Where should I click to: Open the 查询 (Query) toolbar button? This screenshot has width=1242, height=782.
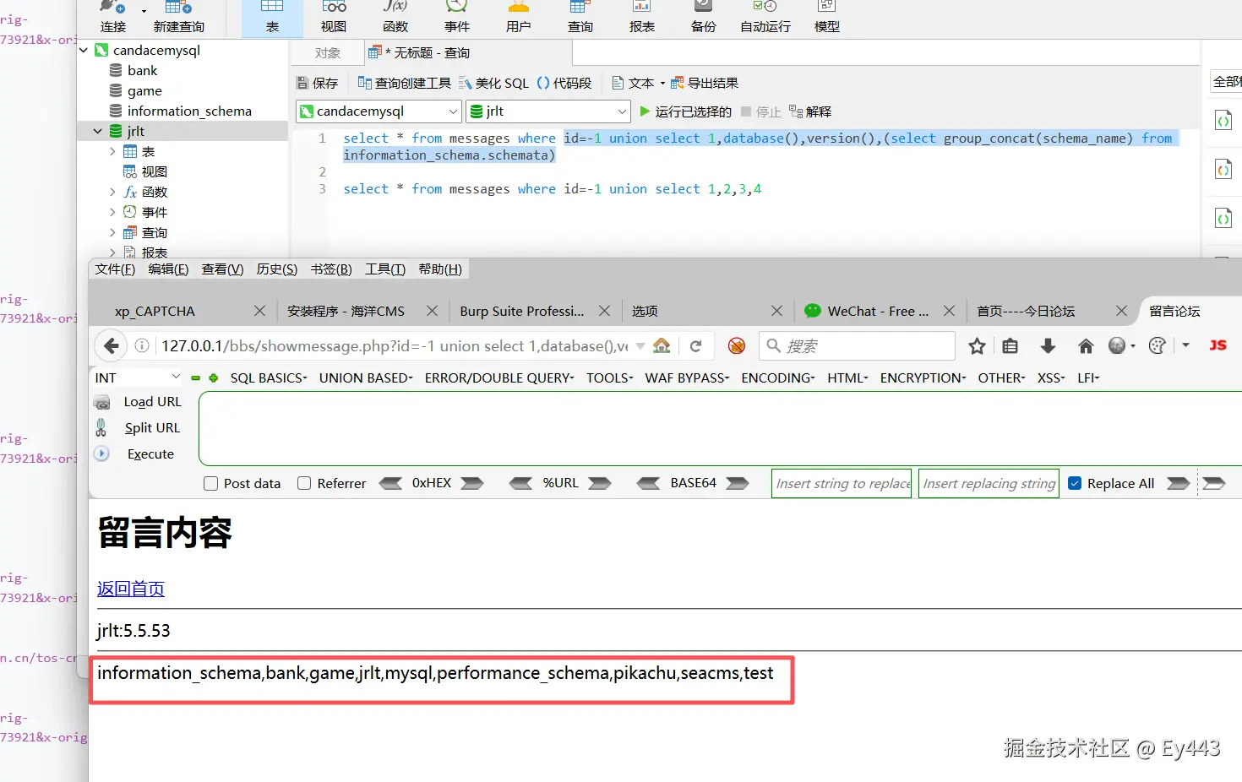pyautogui.click(x=580, y=18)
